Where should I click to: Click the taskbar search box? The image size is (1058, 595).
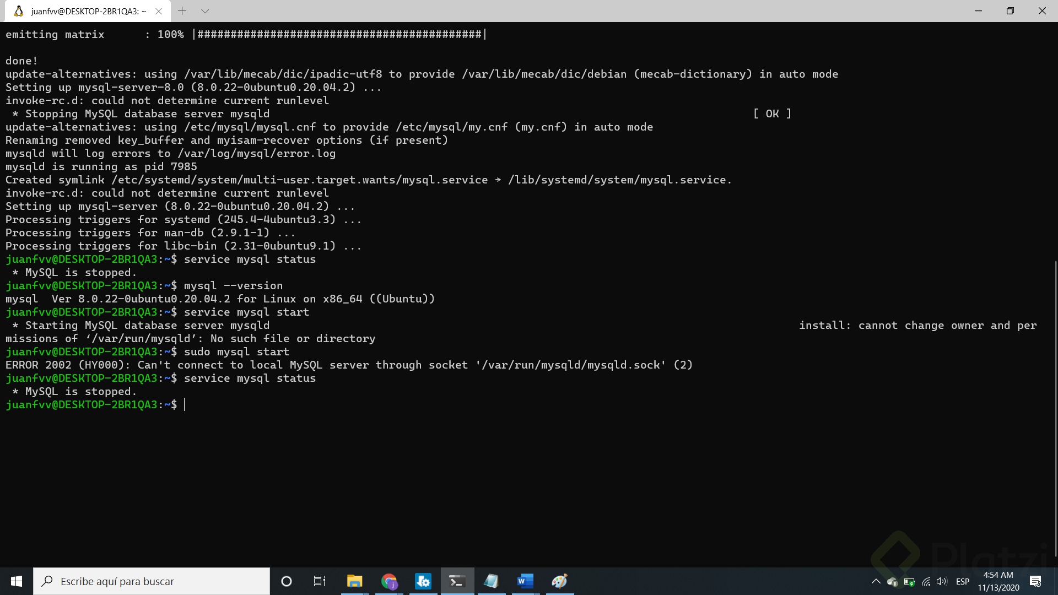tap(152, 581)
